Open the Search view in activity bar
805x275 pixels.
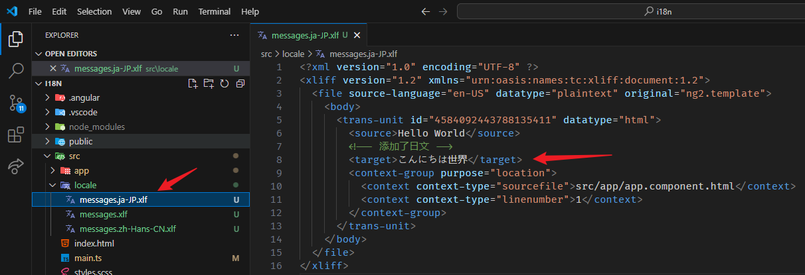click(15, 71)
